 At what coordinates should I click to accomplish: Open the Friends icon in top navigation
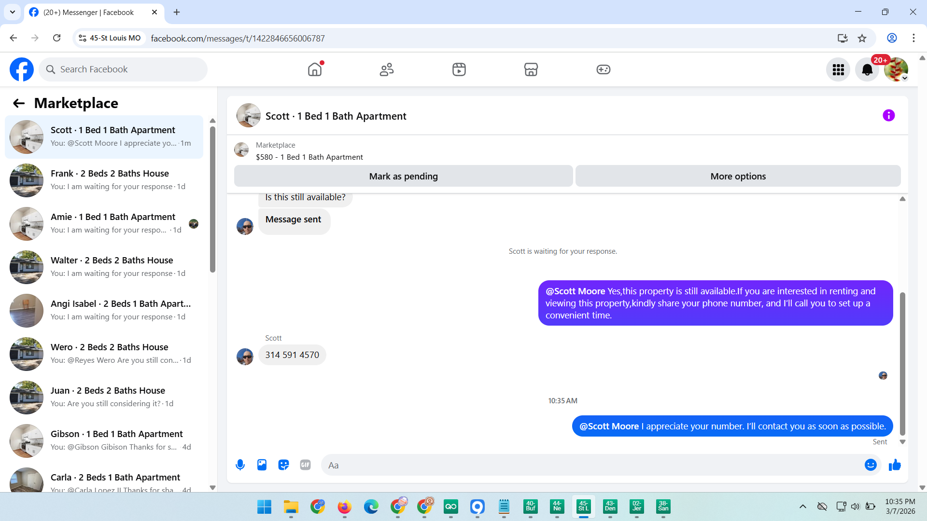coord(387,69)
